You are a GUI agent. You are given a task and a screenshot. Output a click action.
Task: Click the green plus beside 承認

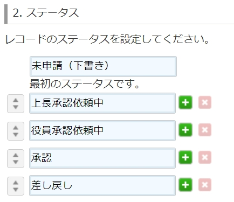coord(185,157)
